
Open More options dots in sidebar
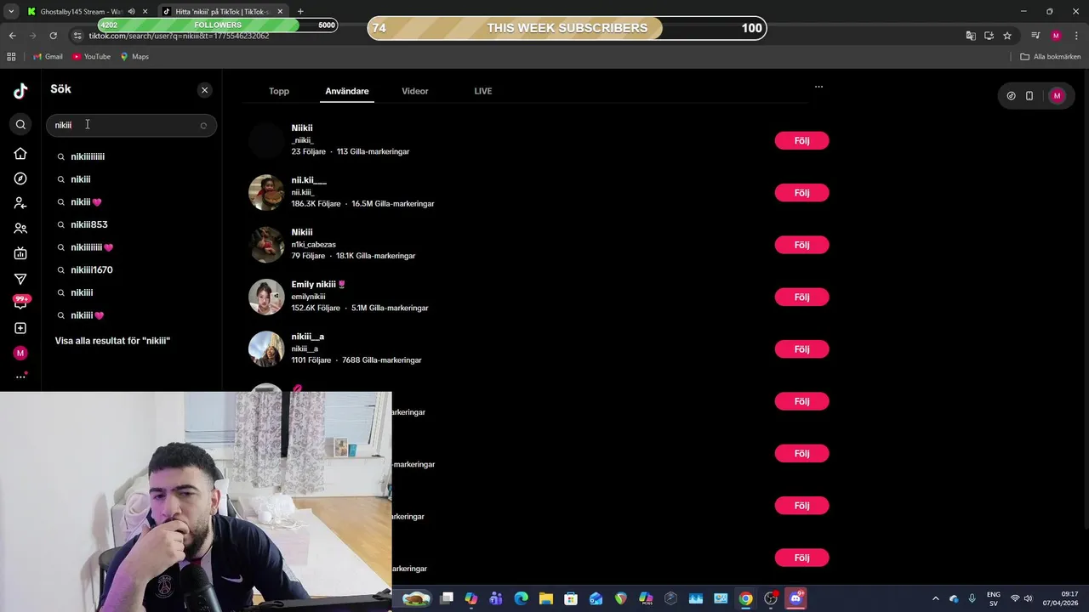(20, 377)
